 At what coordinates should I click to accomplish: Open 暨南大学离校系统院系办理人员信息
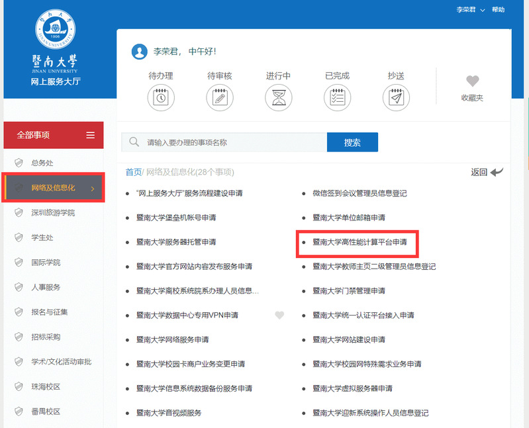(x=197, y=290)
